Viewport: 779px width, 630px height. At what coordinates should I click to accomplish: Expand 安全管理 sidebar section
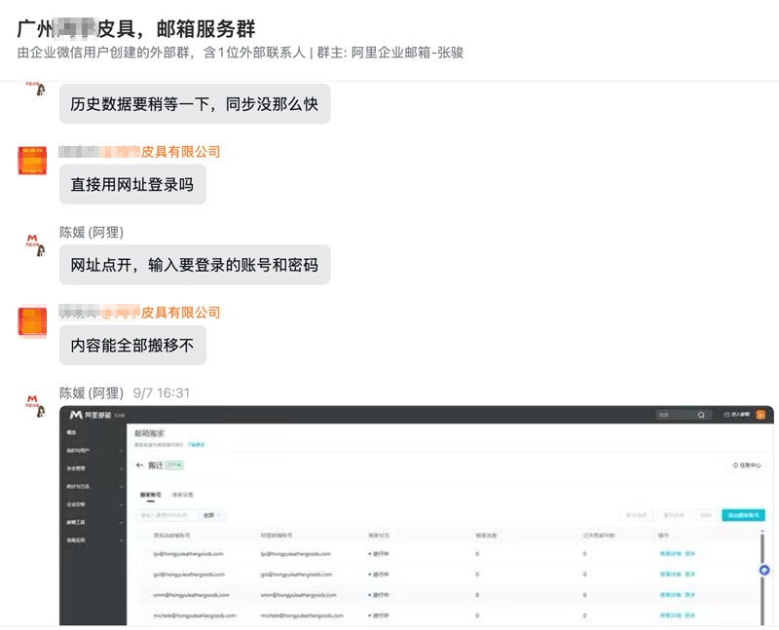(94, 468)
